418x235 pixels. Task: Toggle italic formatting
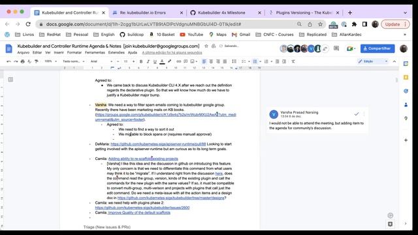148,61
